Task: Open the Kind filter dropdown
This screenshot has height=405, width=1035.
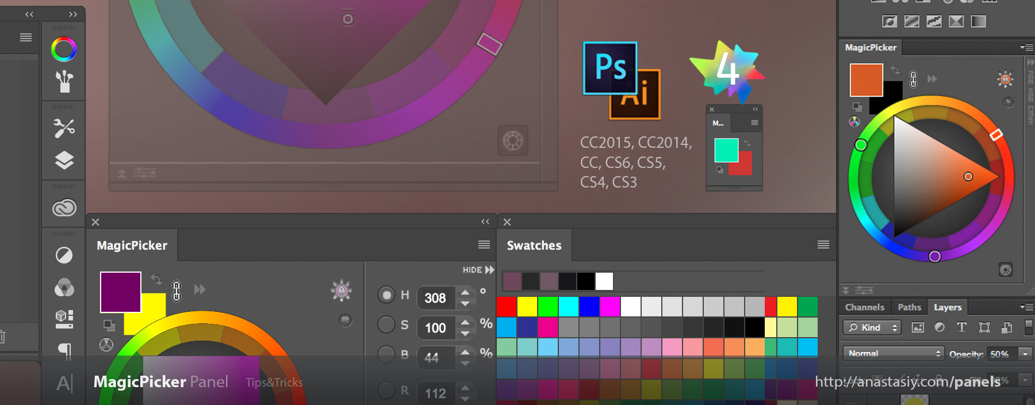Action: (x=872, y=327)
